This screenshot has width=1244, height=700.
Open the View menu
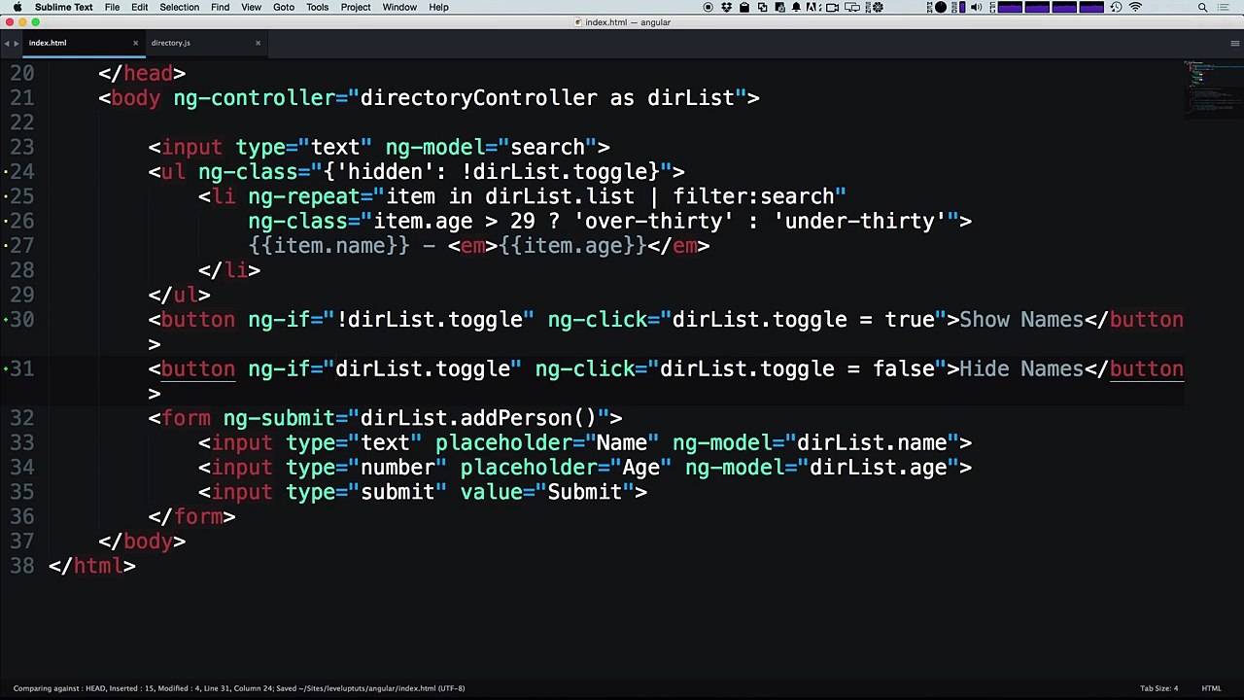[251, 7]
